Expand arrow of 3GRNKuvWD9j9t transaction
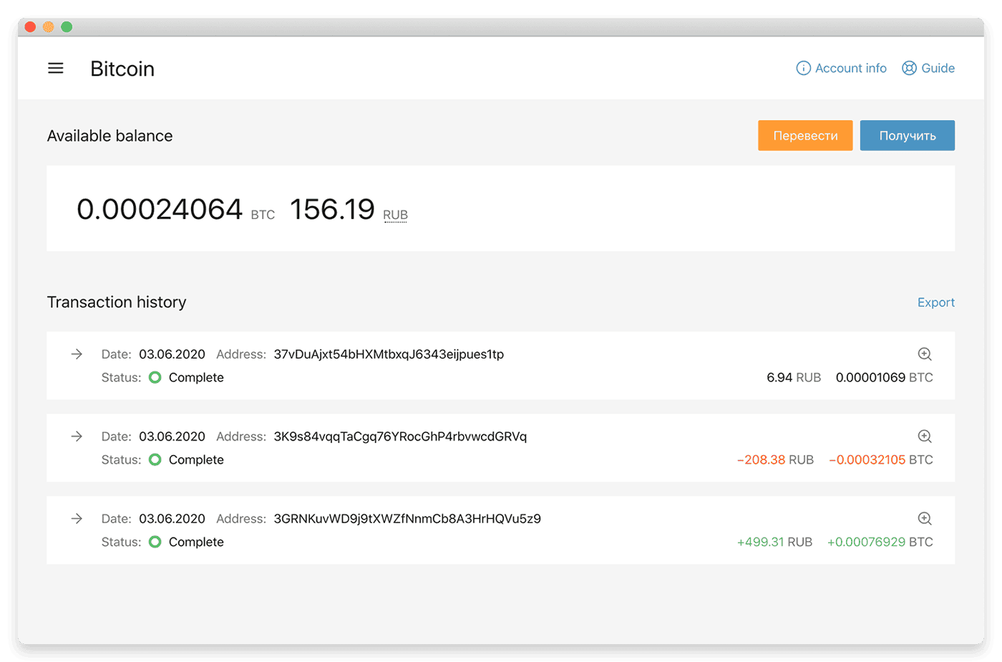Viewport: 1002px width, 662px height. [x=77, y=518]
